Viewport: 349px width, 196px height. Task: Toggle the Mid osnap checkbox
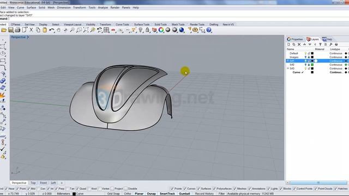pos(28,189)
